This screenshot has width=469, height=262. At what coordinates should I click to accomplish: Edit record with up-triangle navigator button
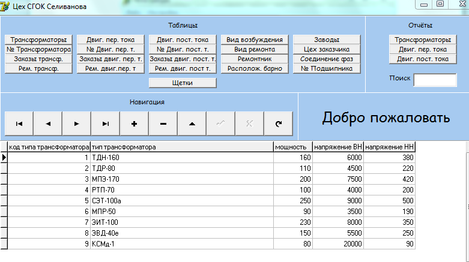[192, 124]
